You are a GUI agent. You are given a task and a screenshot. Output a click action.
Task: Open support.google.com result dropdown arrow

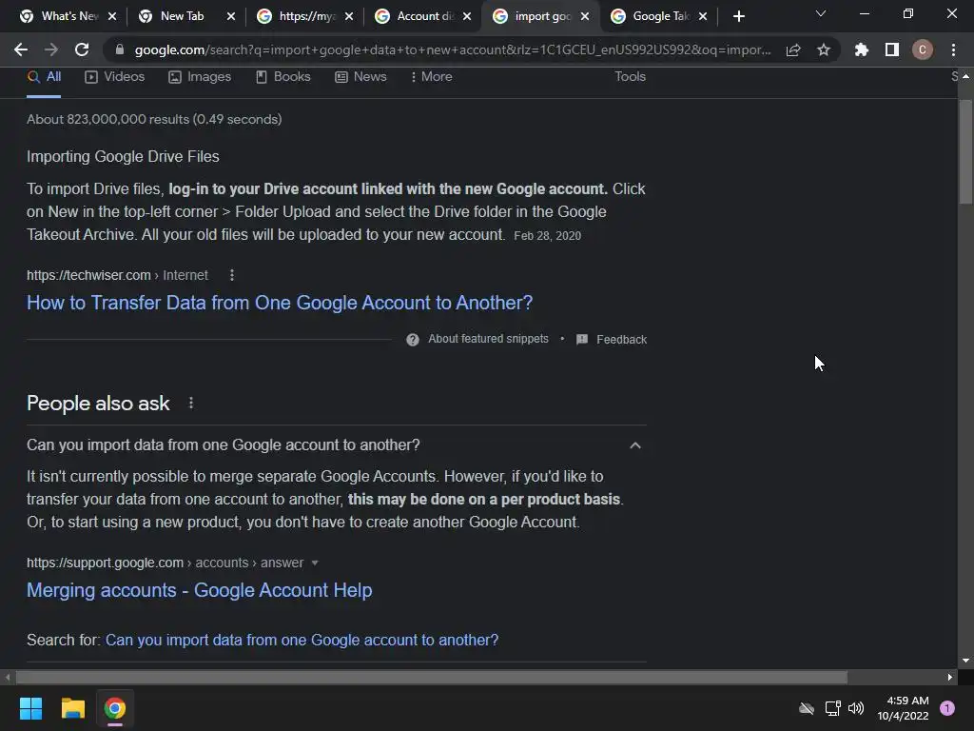pos(314,563)
